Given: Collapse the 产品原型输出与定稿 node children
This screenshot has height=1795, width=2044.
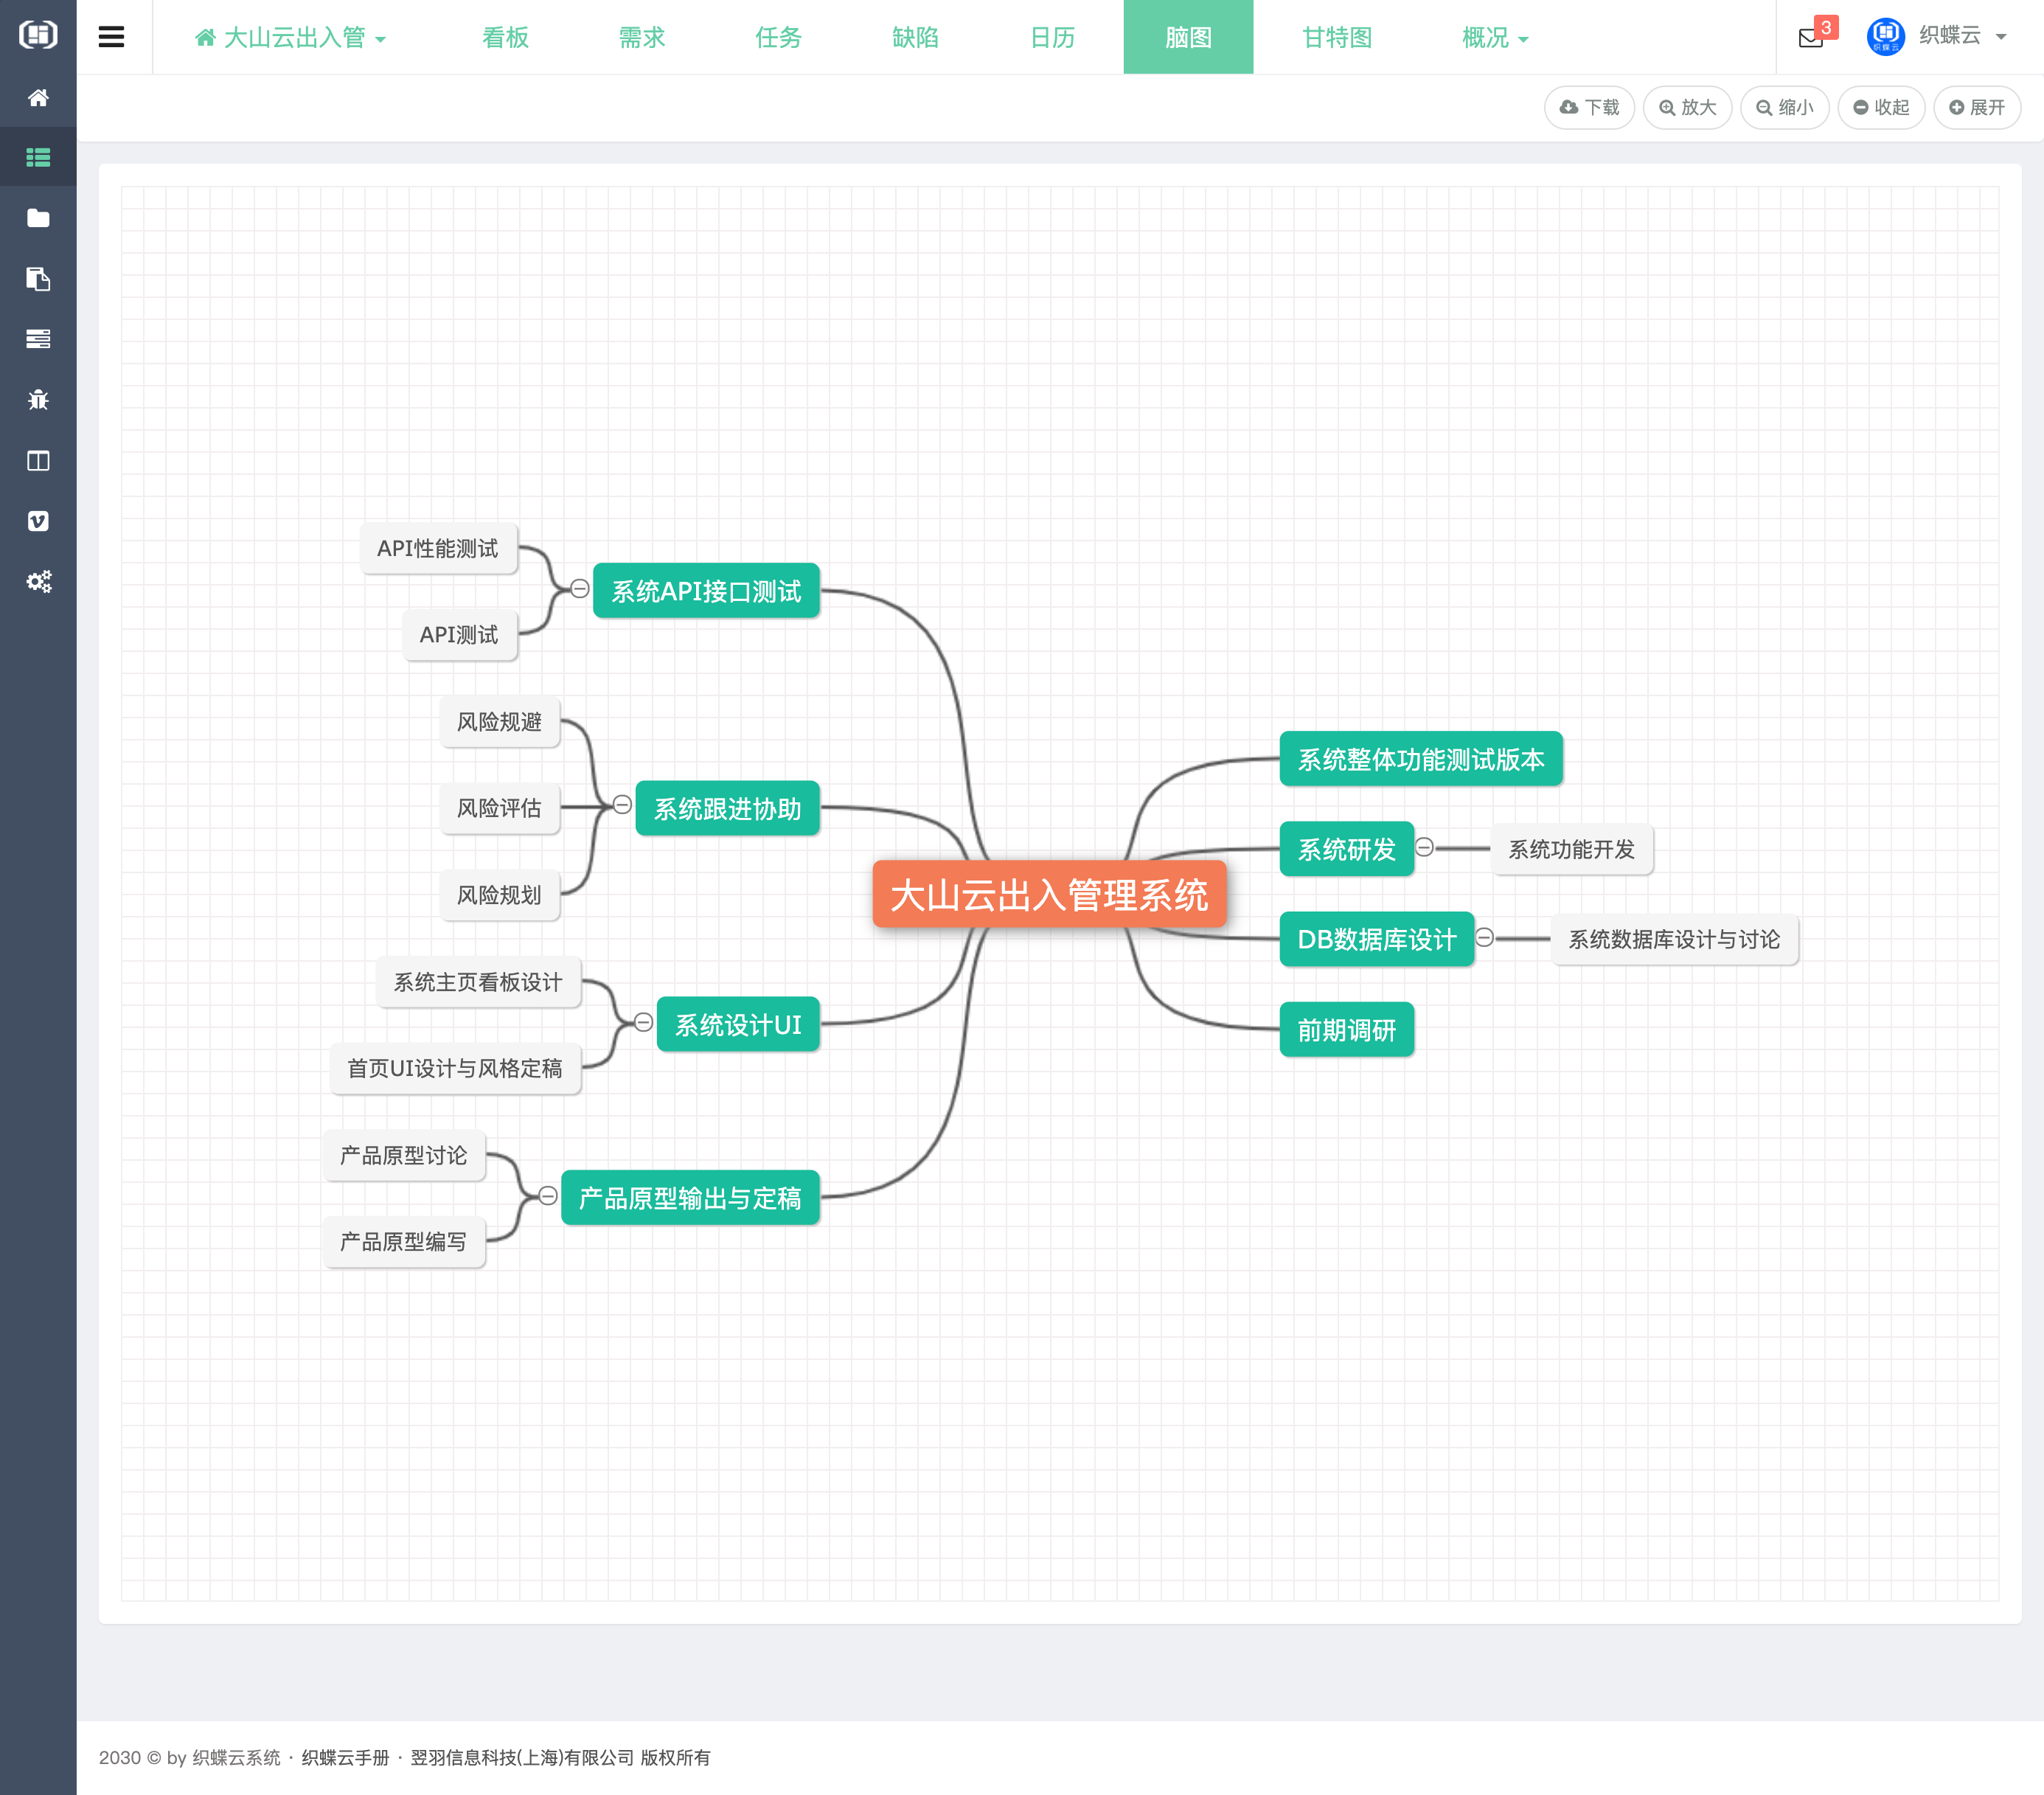Looking at the screenshot, I should click(x=548, y=1195).
